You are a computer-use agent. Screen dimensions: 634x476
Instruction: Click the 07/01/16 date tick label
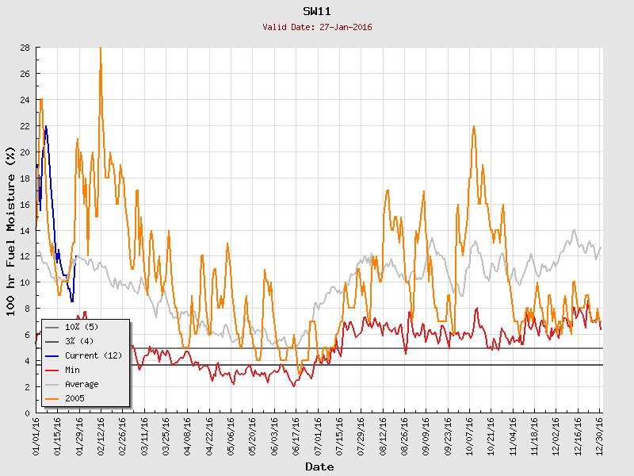[318, 433]
